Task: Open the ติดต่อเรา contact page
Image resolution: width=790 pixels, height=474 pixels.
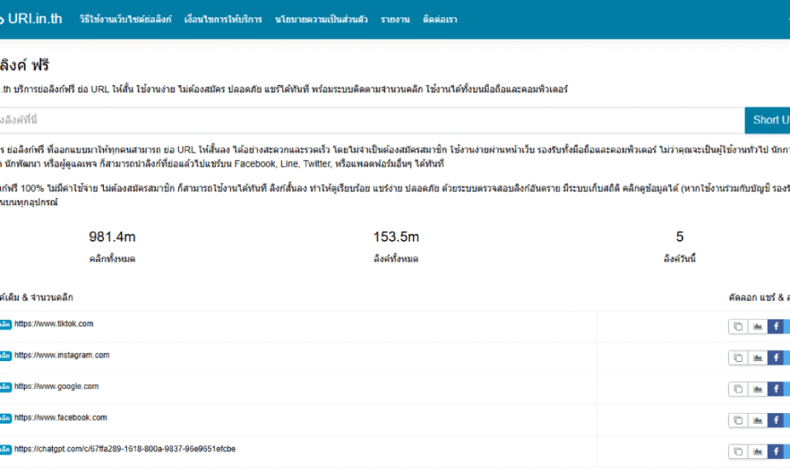Action: click(x=440, y=20)
